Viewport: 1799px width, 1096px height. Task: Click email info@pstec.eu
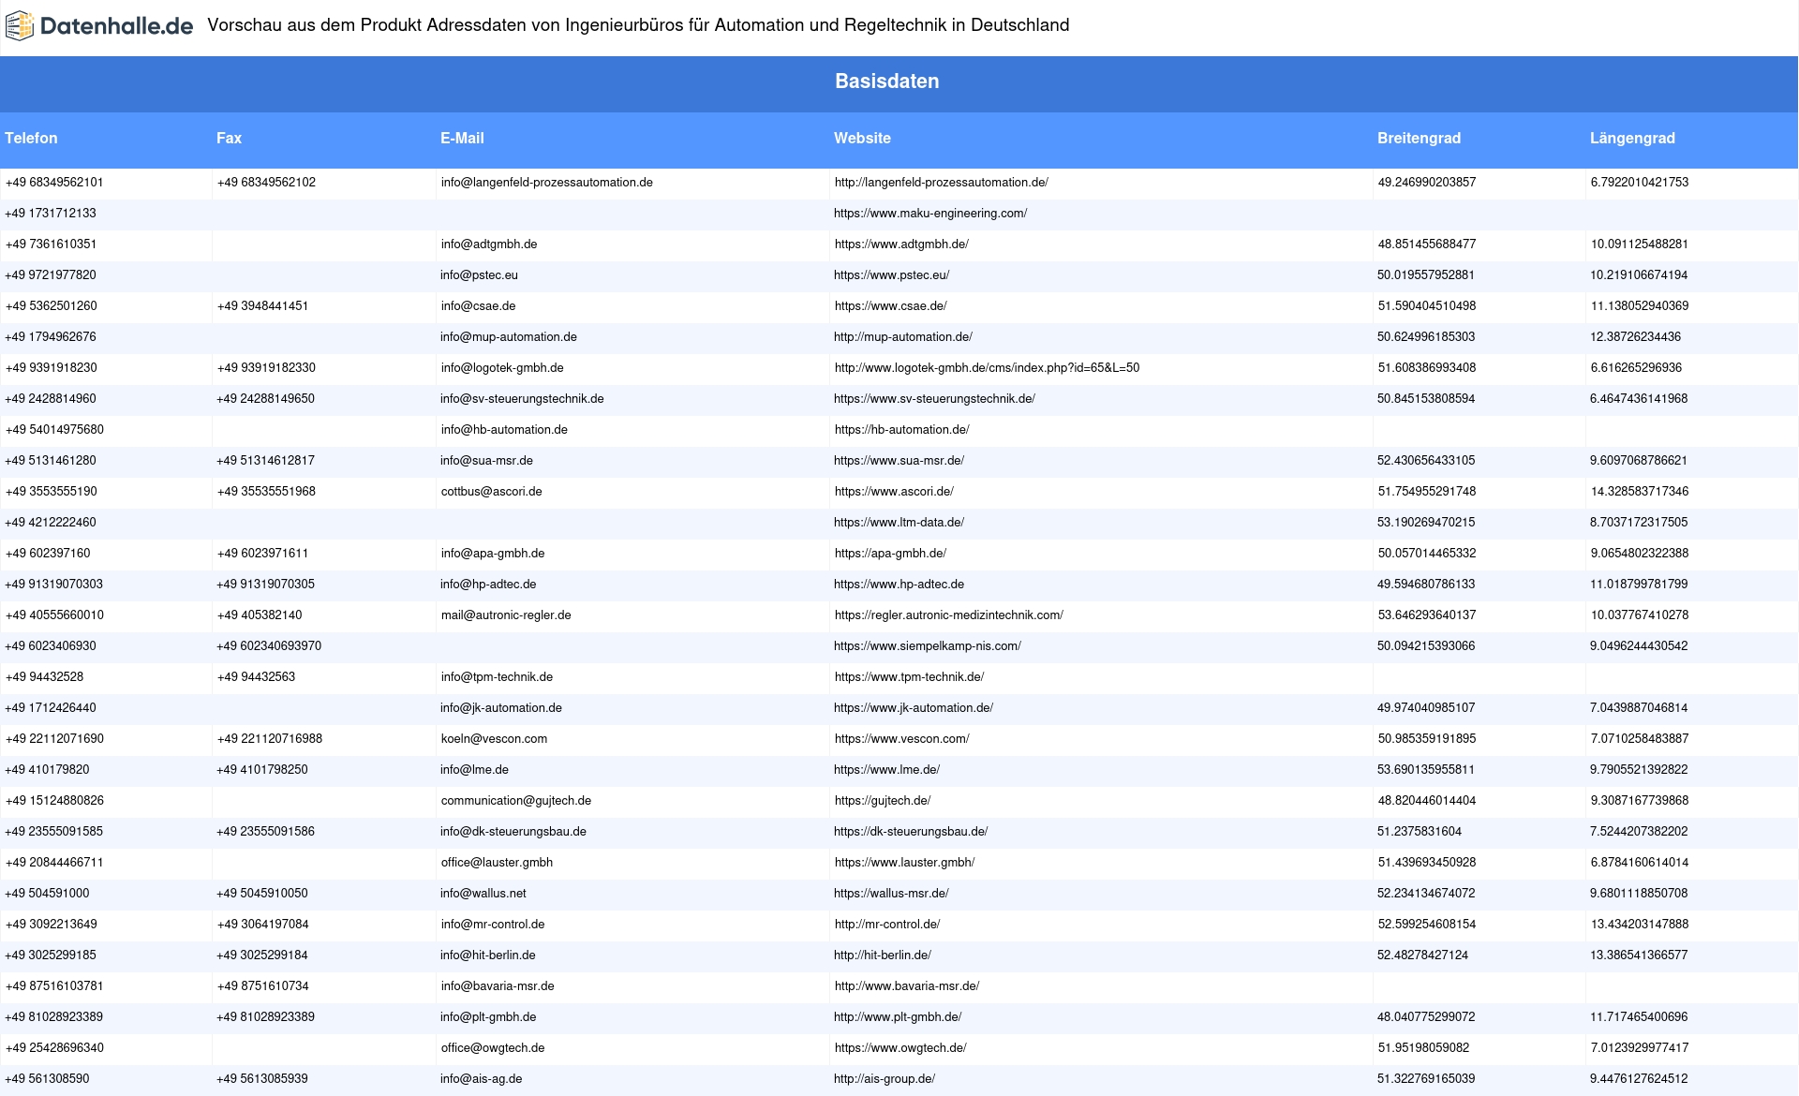coord(479,275)
